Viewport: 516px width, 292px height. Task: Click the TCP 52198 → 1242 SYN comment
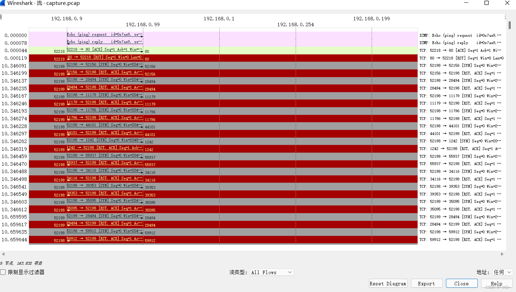[460, 141]
